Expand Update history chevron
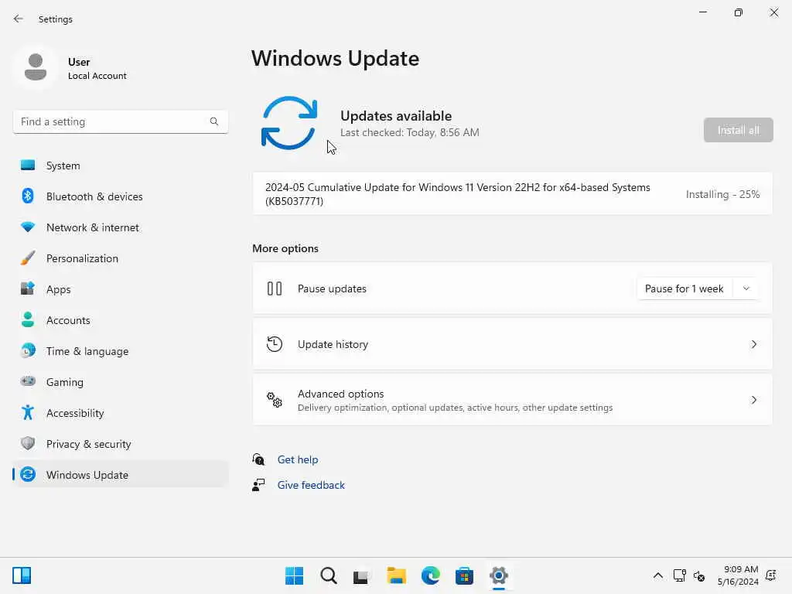The width and height of the screenshot is (792, 594). click(753, 344)
